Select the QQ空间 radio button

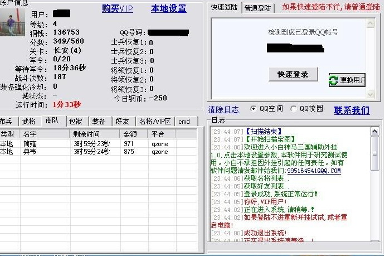253,109
